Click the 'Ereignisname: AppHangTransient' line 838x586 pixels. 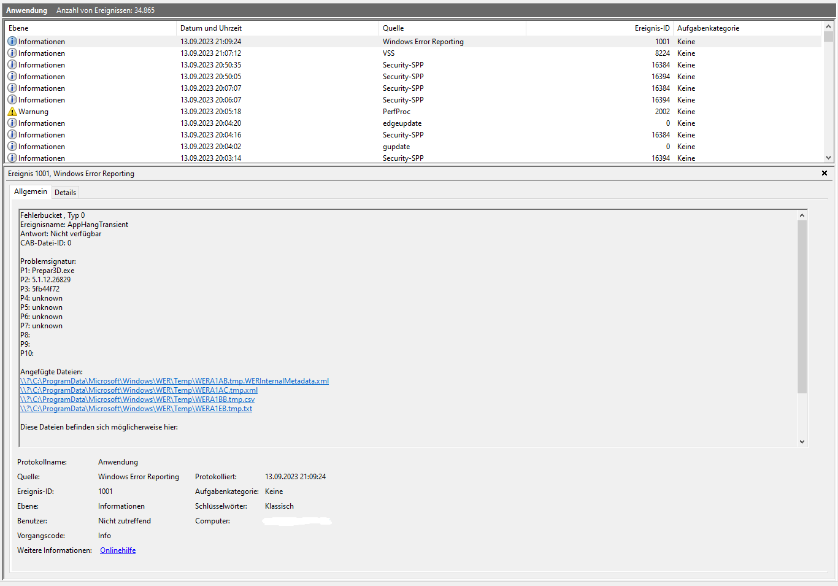coord(74,225)
